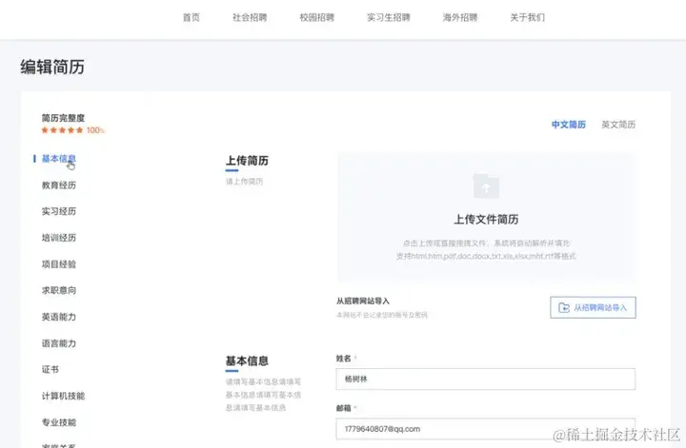Click the 从招聘网站导入 button
686x448 pixels.
point(593,307)
